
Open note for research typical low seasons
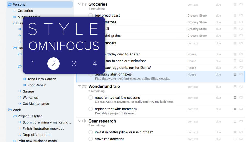[235, 98]
